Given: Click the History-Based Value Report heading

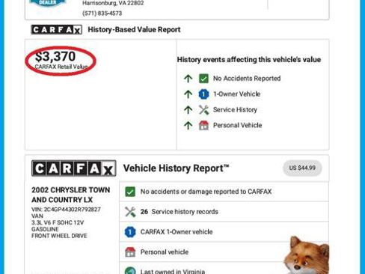Looking at the screenshot, I should pos(134,30).
